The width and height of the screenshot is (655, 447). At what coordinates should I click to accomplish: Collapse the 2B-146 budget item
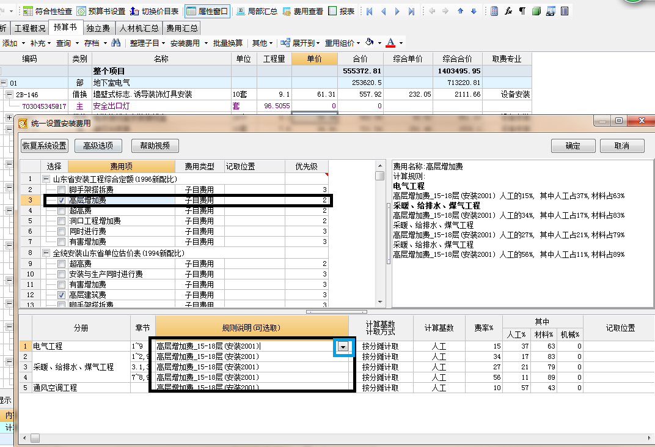[9, 95]
